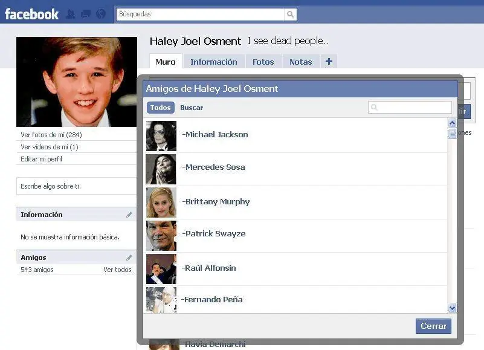Screen dimensions: 484x350
Task: Click the 543 amigos text
Action: [37, 270]
